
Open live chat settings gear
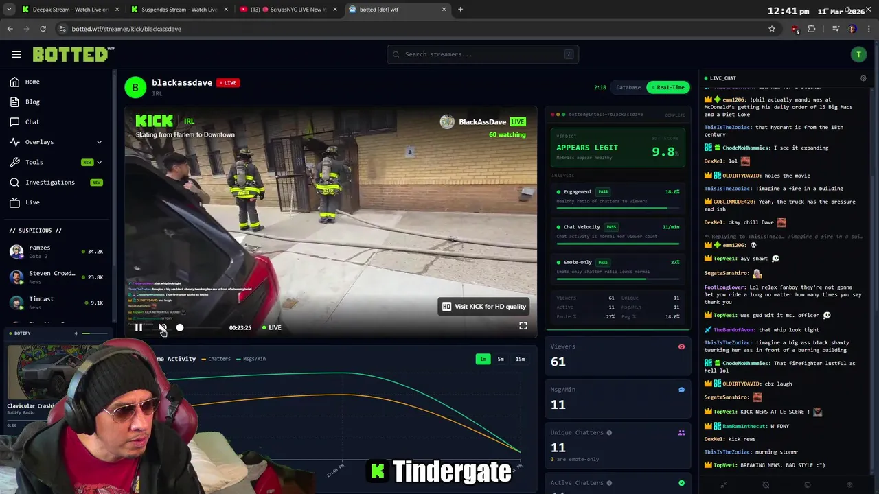coord(863,78)
